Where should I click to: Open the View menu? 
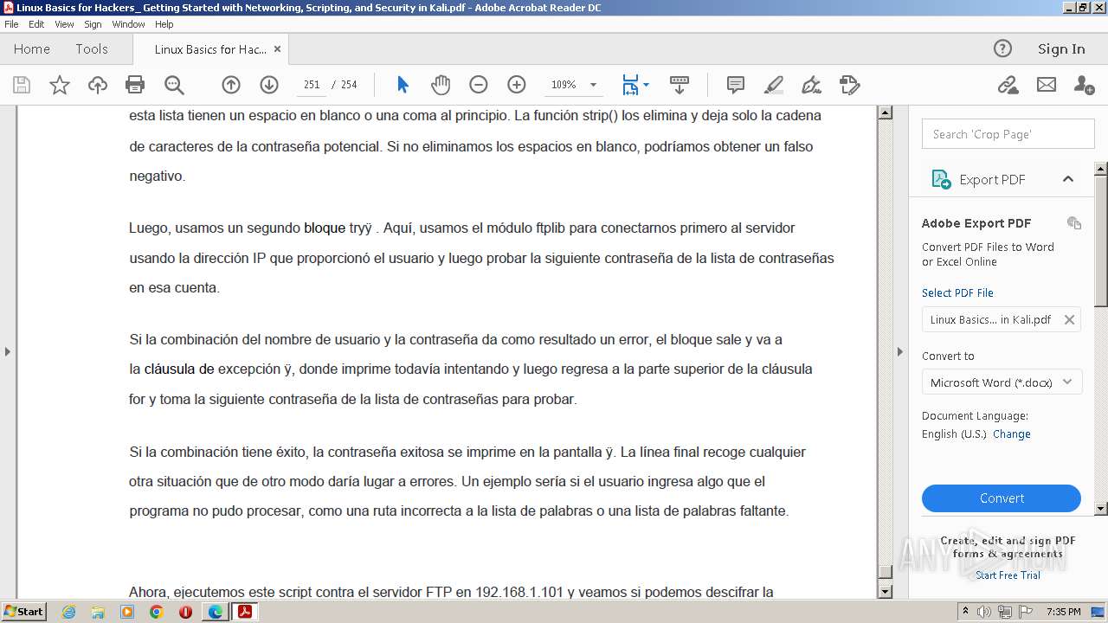64,24
